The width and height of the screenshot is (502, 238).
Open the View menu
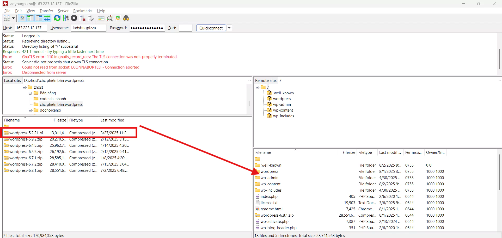click(x=30, y=11)
